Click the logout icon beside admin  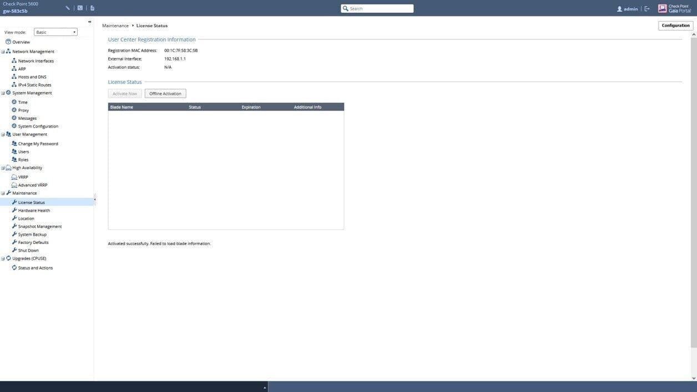click(647, 9)
